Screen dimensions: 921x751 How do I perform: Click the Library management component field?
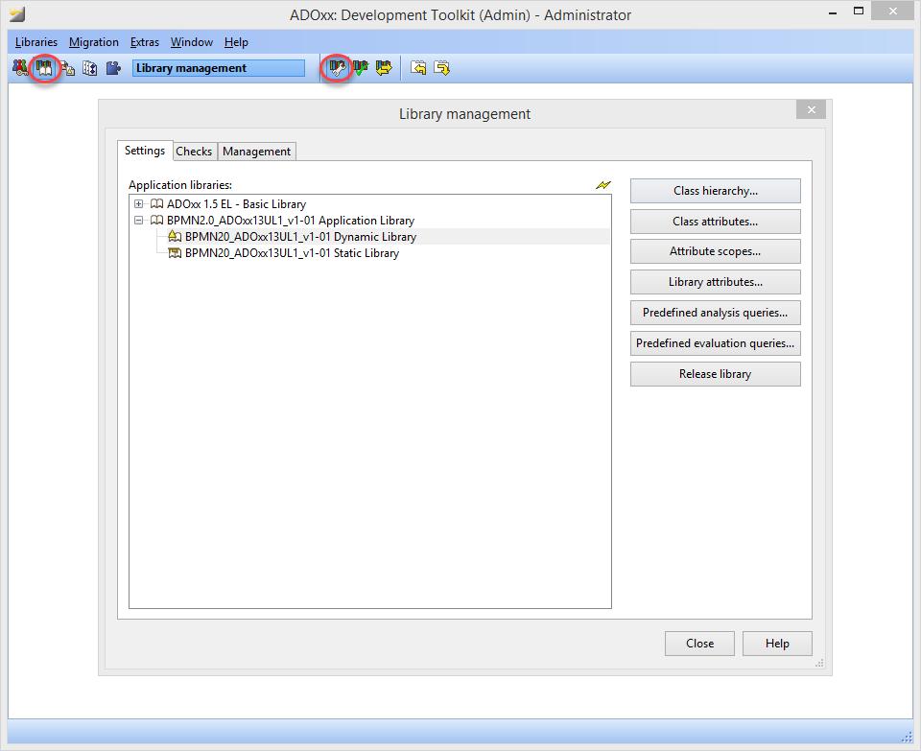click(219, 68)
